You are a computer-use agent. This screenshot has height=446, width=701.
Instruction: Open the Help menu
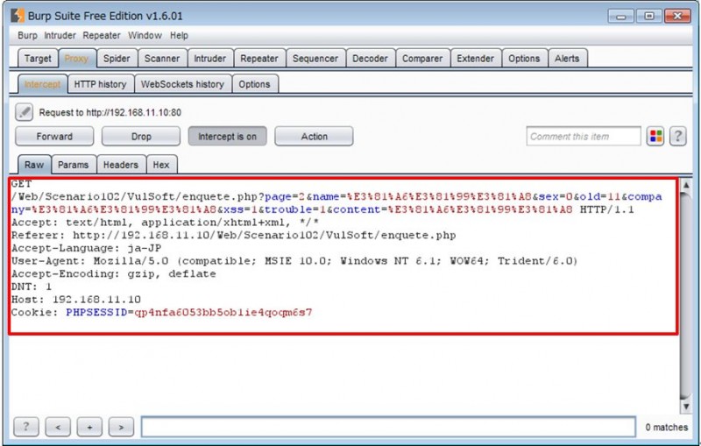179,35
